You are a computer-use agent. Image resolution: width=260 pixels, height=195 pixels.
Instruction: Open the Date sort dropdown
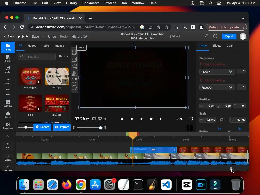(64, 56)
